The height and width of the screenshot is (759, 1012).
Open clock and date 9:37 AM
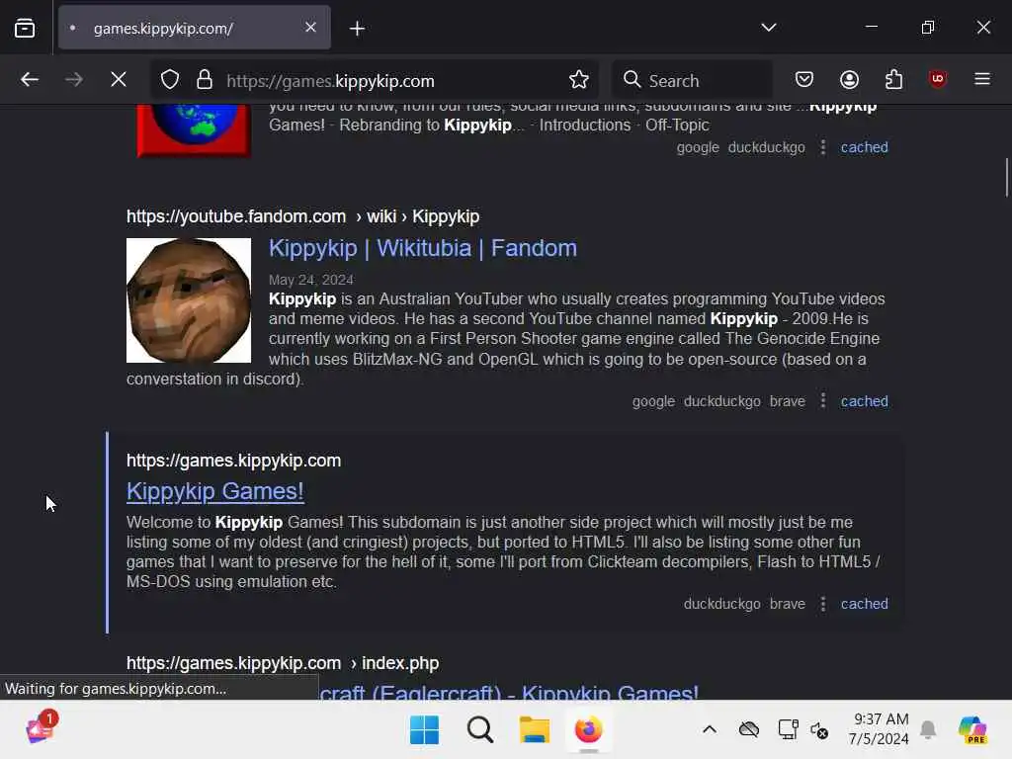pyautogui.click(x=879, y=729)
